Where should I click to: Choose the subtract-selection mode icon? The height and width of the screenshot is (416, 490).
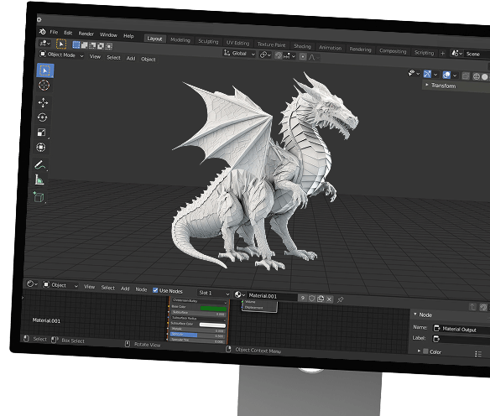(x=92, y=45)
